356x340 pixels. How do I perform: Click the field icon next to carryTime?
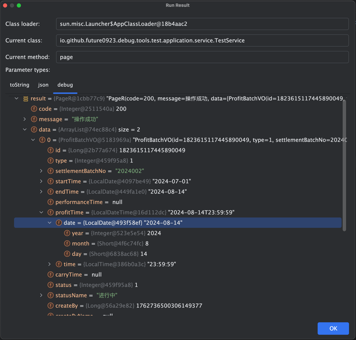pos(50,275)
